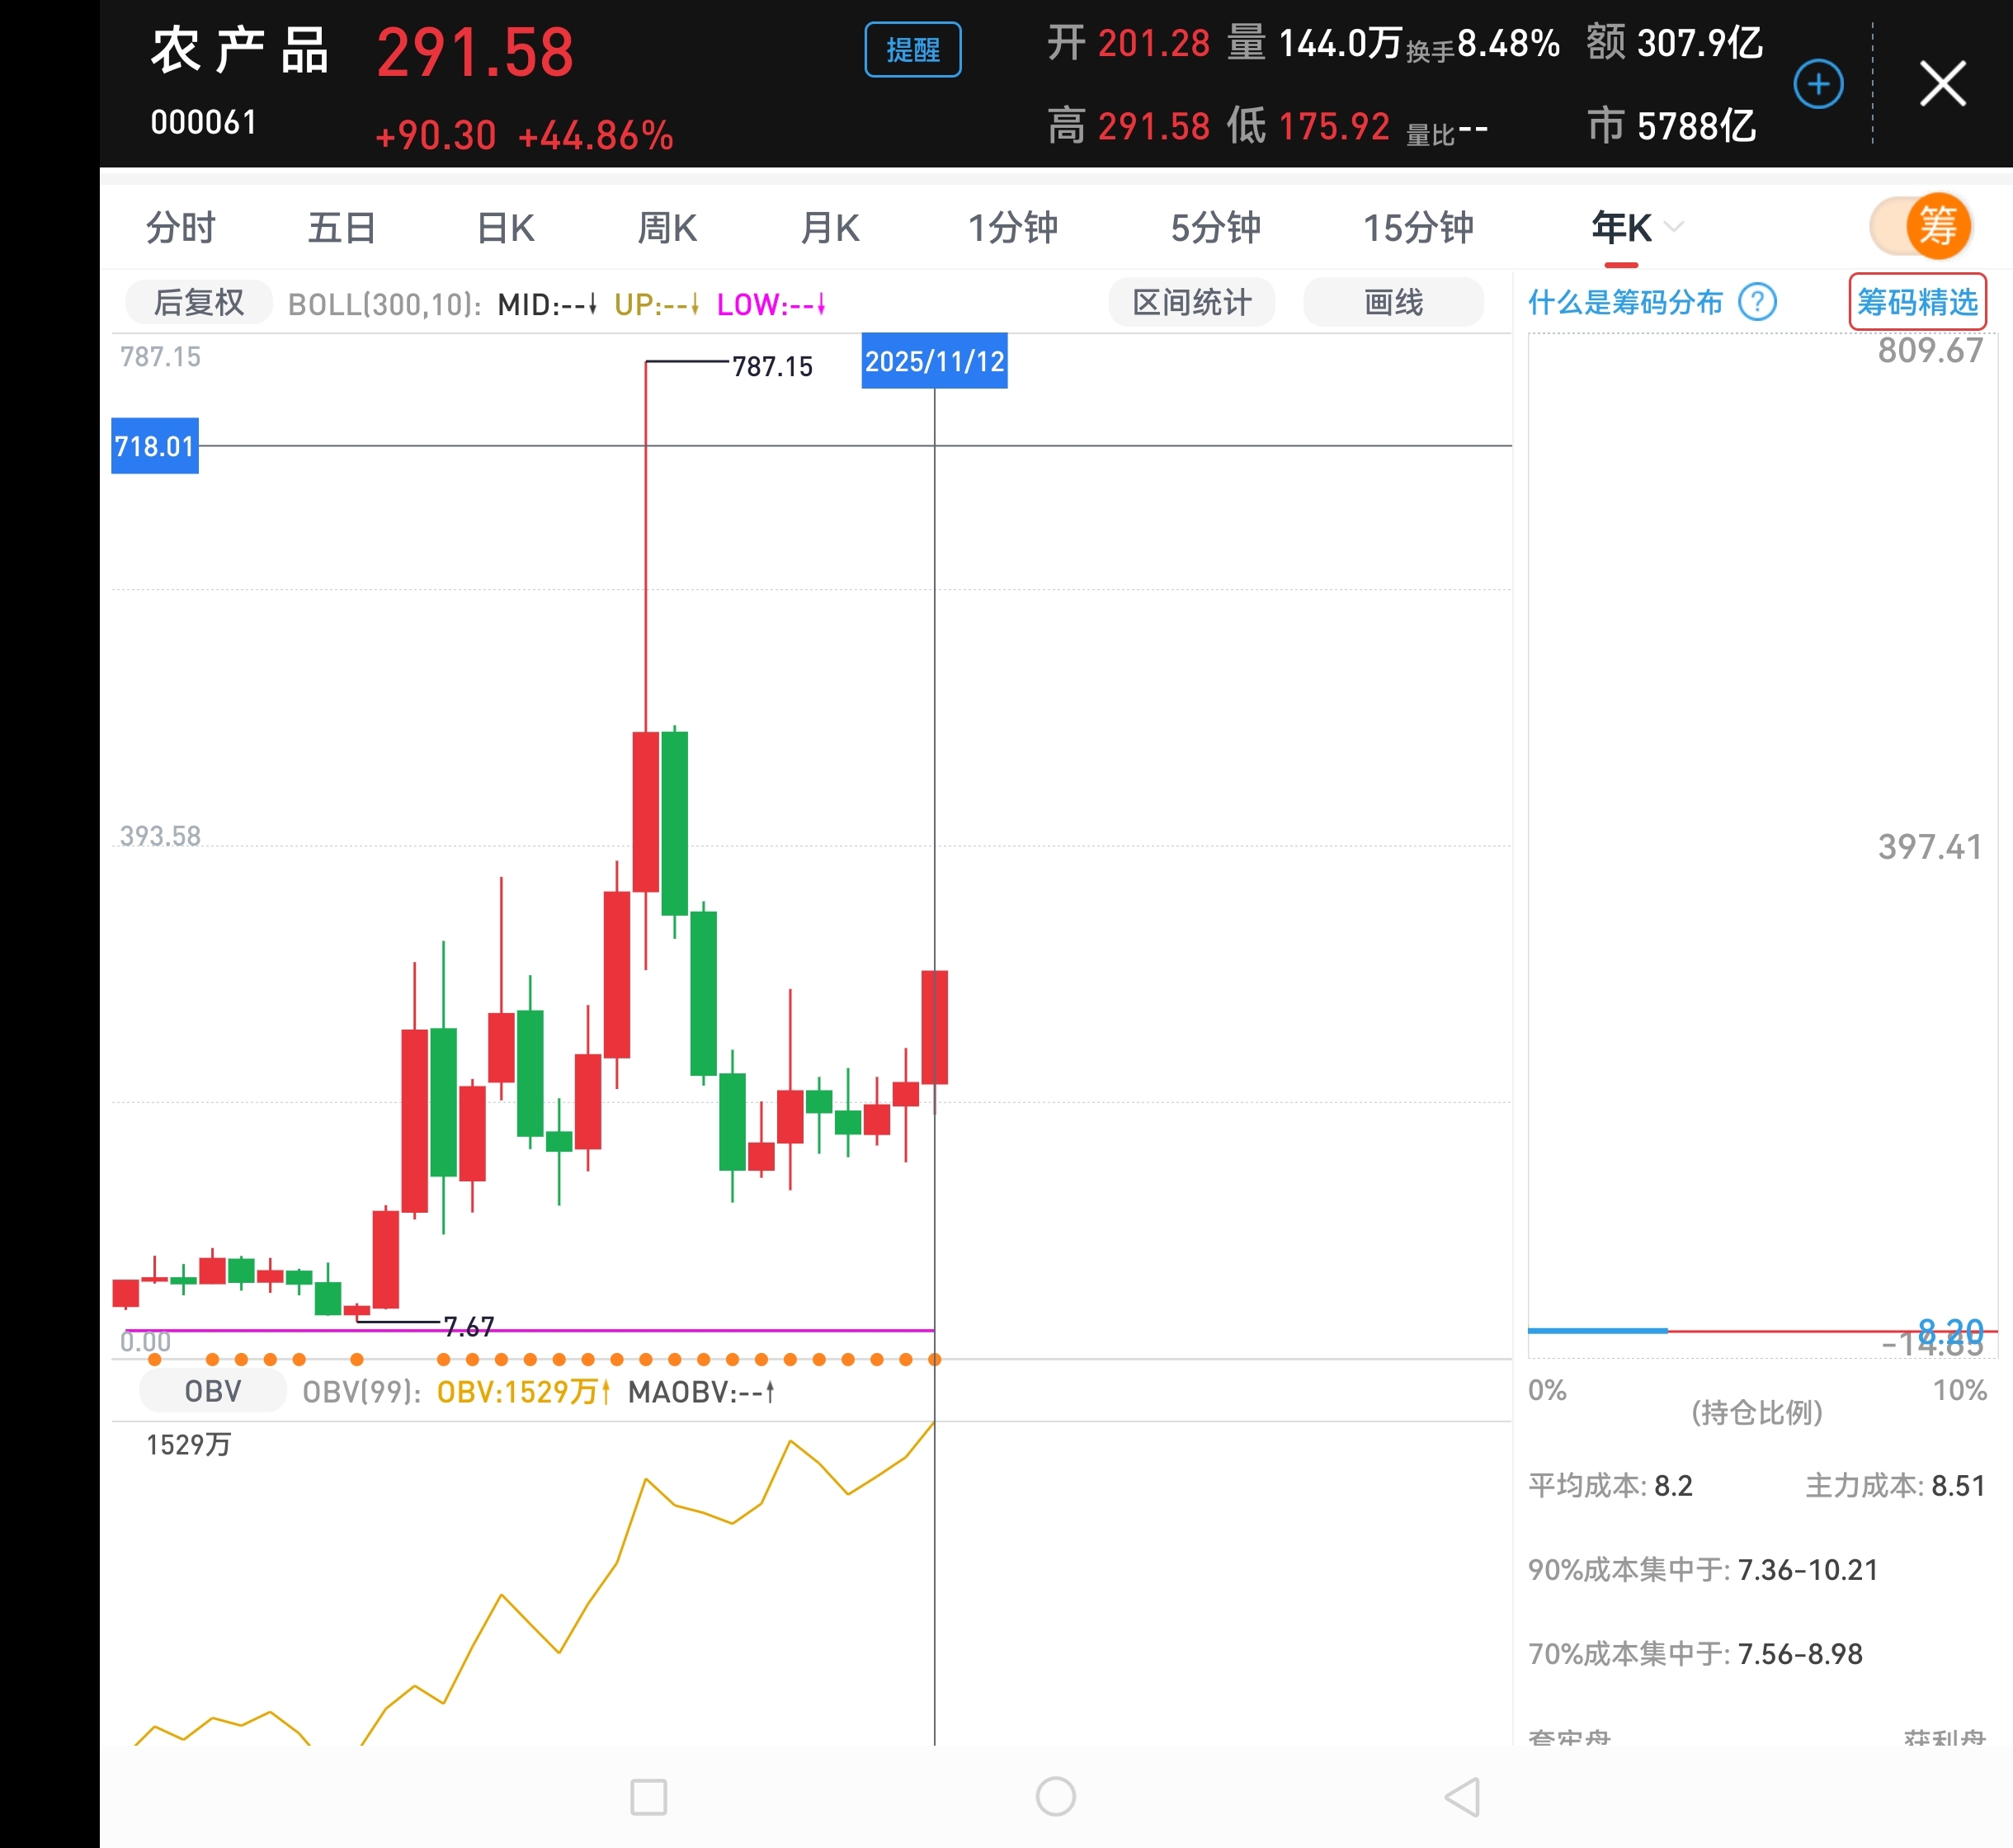Switch to the 日K tab
2013x1848 pixels.
(x=506, y=228)
